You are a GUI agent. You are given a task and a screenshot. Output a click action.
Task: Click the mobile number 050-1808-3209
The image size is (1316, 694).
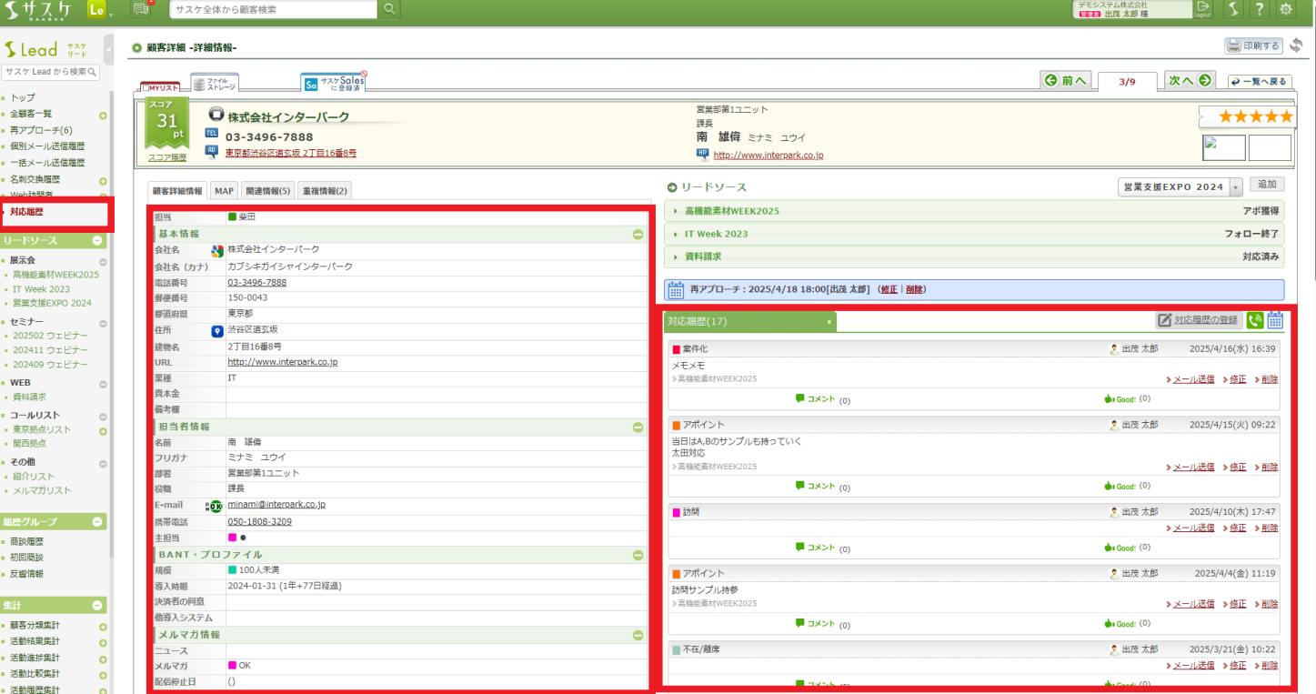[x=259, y=521]
